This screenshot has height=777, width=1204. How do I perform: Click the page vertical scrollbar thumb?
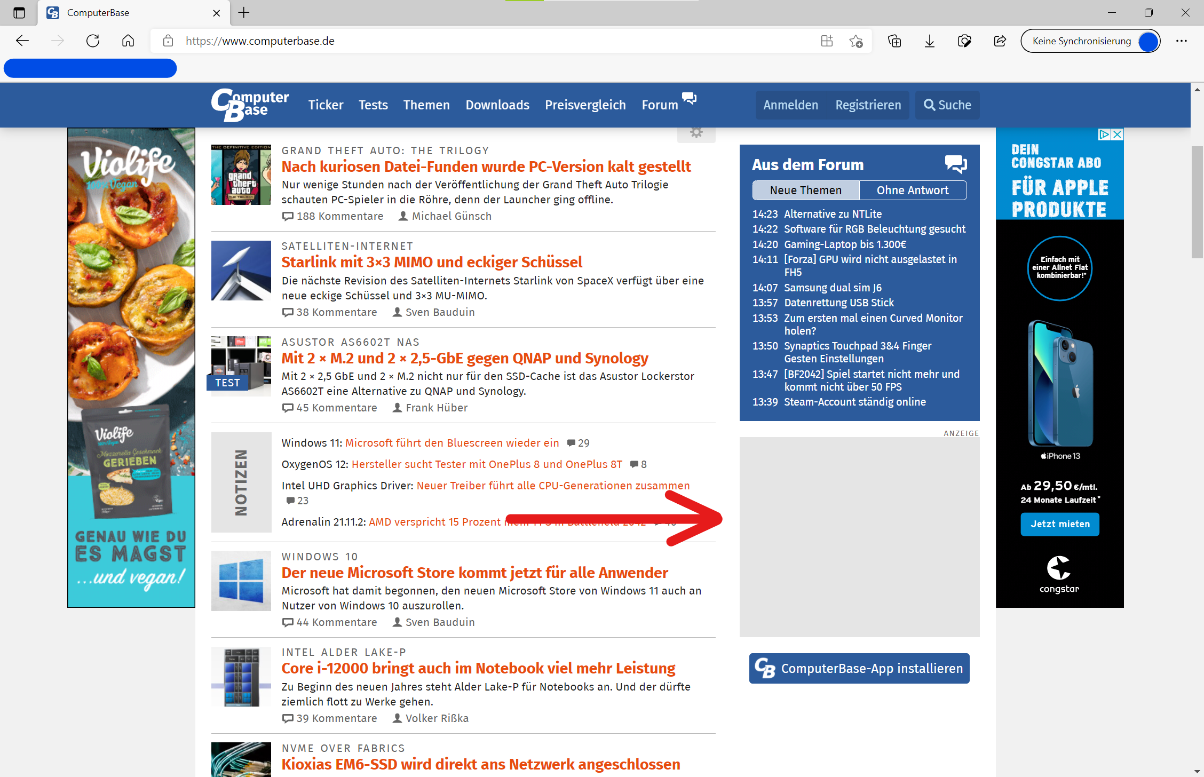tap(1197, 203)
